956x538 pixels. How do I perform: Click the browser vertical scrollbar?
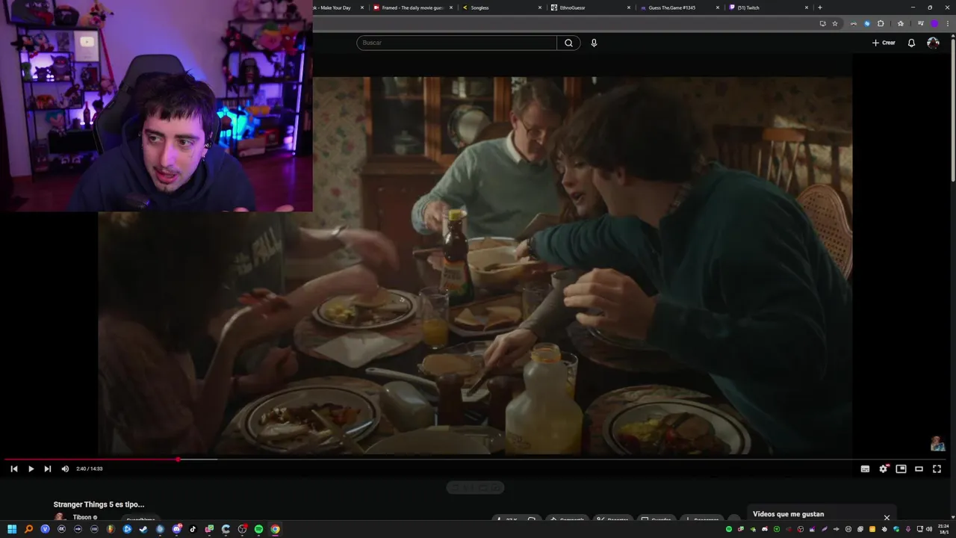coord(952,108)
